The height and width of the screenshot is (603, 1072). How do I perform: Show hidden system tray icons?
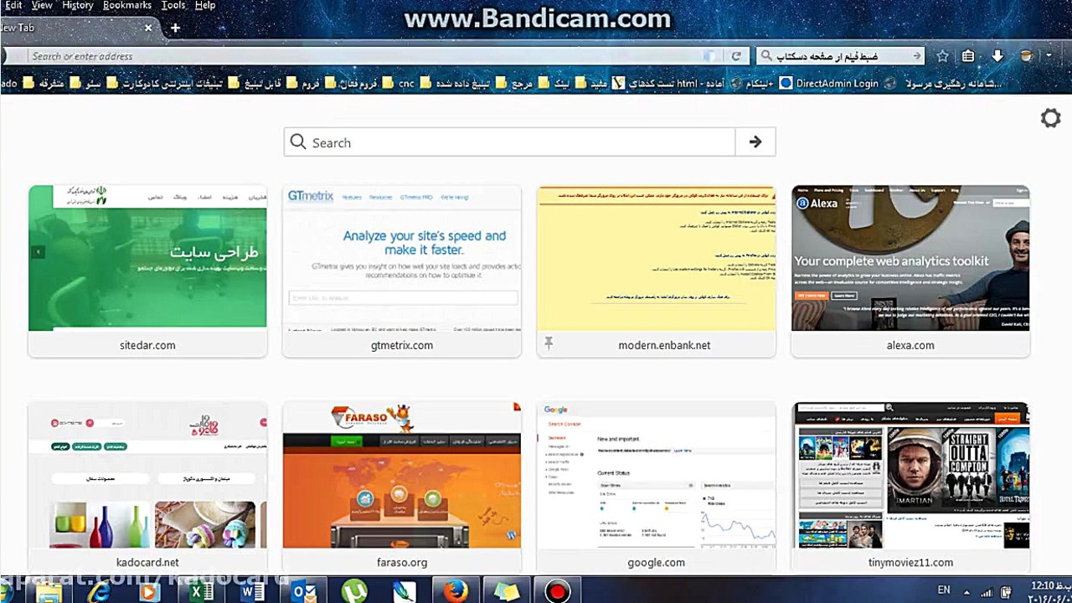(966, 591)
